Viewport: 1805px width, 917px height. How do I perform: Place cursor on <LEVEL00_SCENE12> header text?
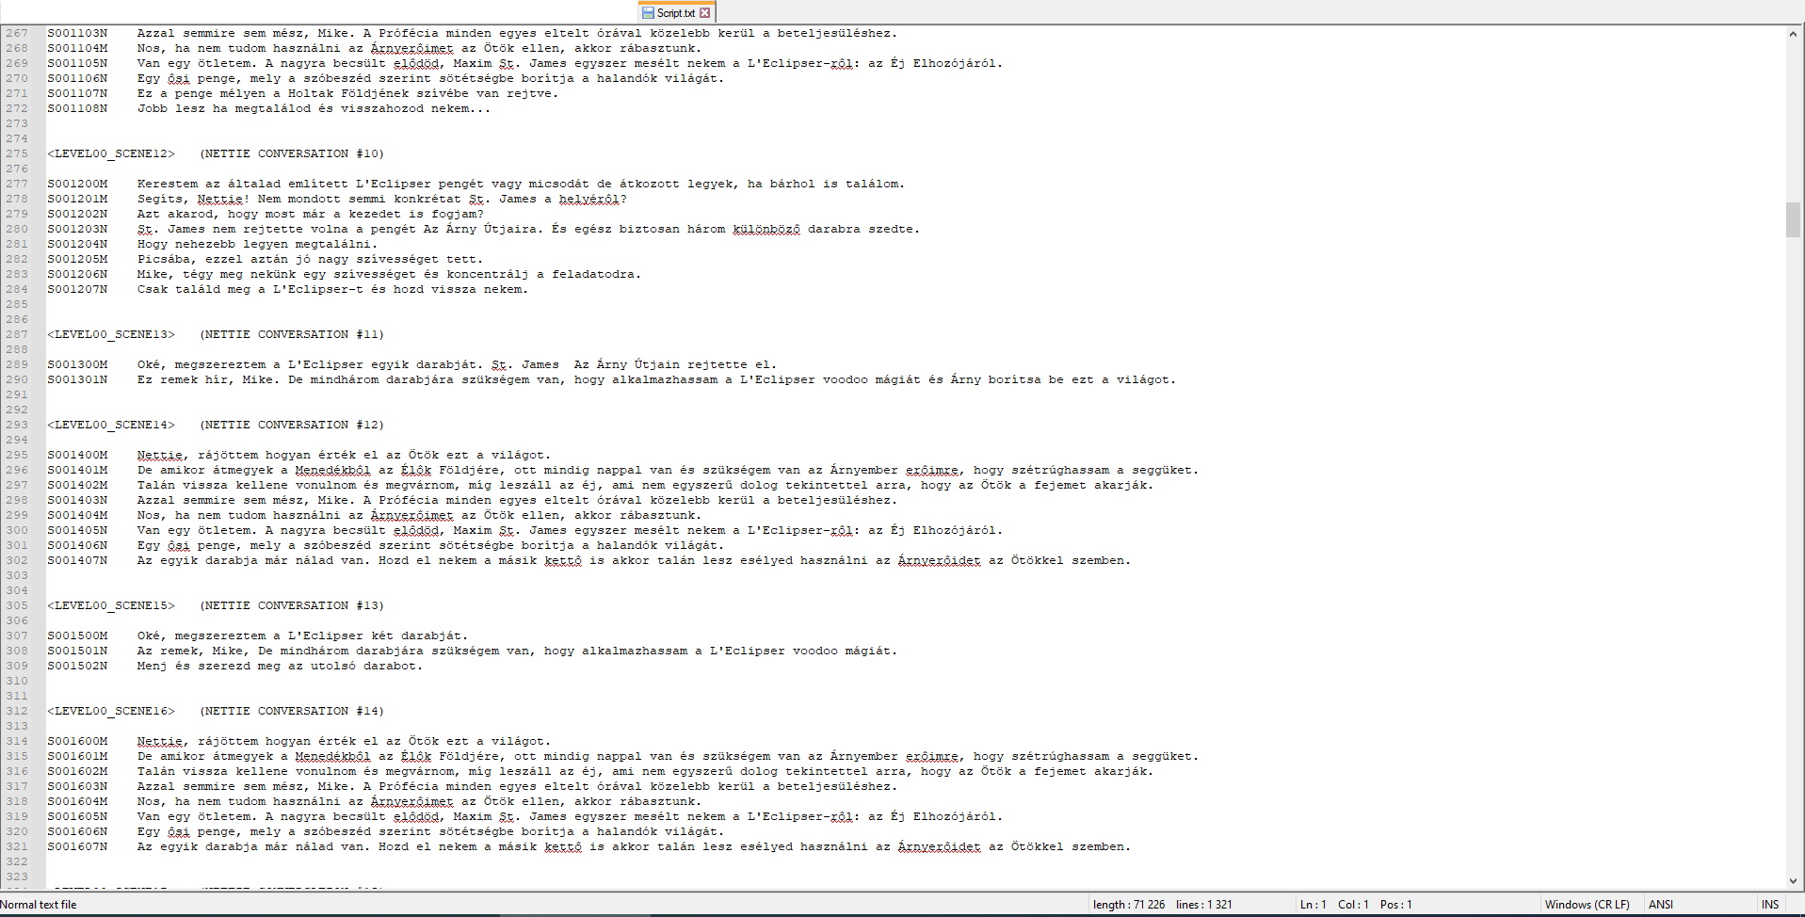pos(111,153)
